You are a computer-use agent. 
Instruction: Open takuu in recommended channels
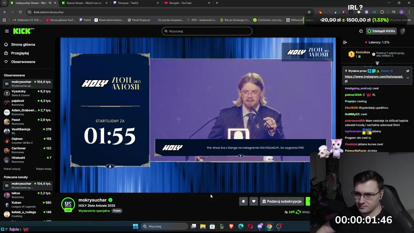pos(27,195)
